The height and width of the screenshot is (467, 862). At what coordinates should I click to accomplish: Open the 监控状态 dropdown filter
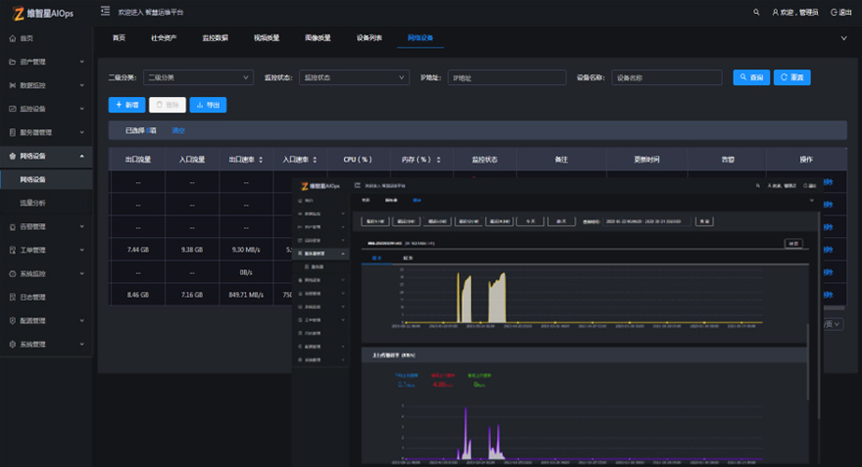coord(355,78)
